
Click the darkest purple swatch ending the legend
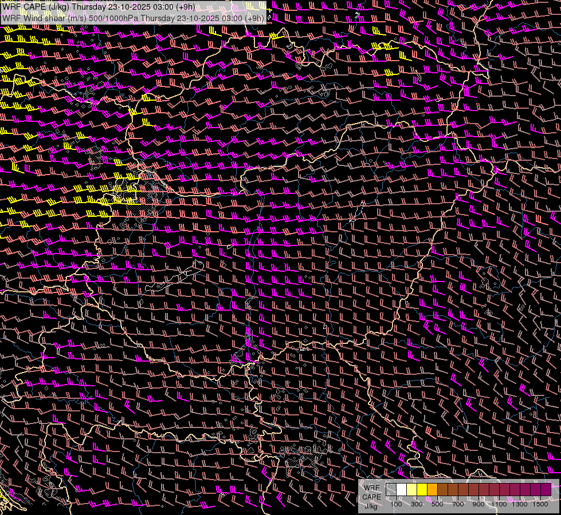[x=546, y=490]
